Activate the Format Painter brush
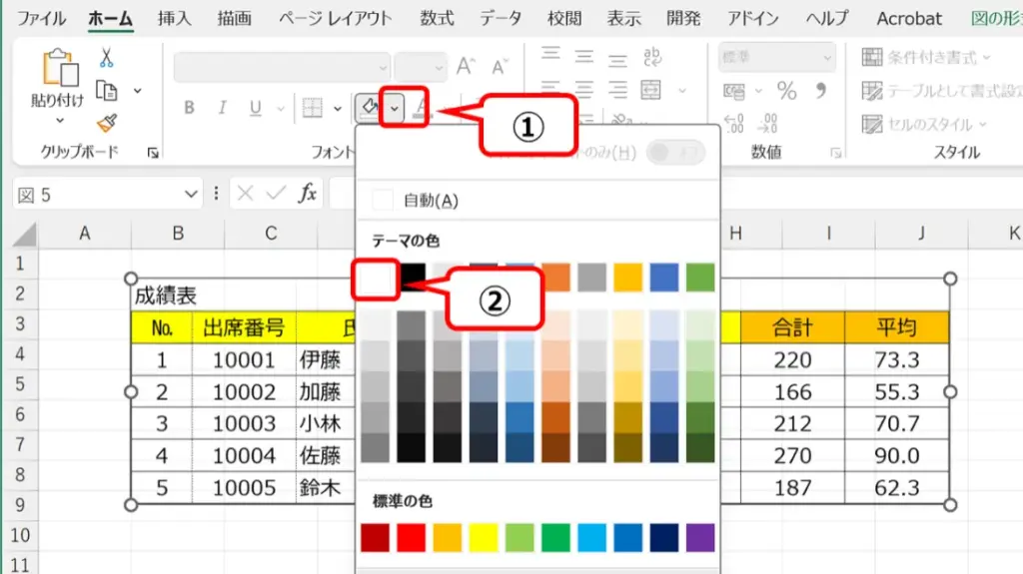Image resolution: width=1023 pixels, height=574 pixels. (106, 122)
